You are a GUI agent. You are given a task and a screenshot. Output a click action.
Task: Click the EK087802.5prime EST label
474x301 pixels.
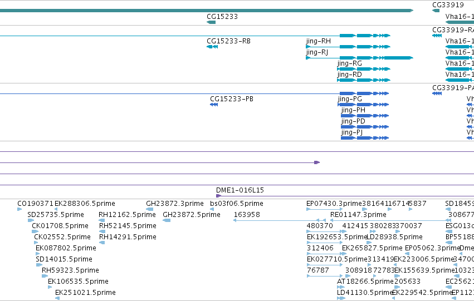pyautogui.click(x=66, y=248)
